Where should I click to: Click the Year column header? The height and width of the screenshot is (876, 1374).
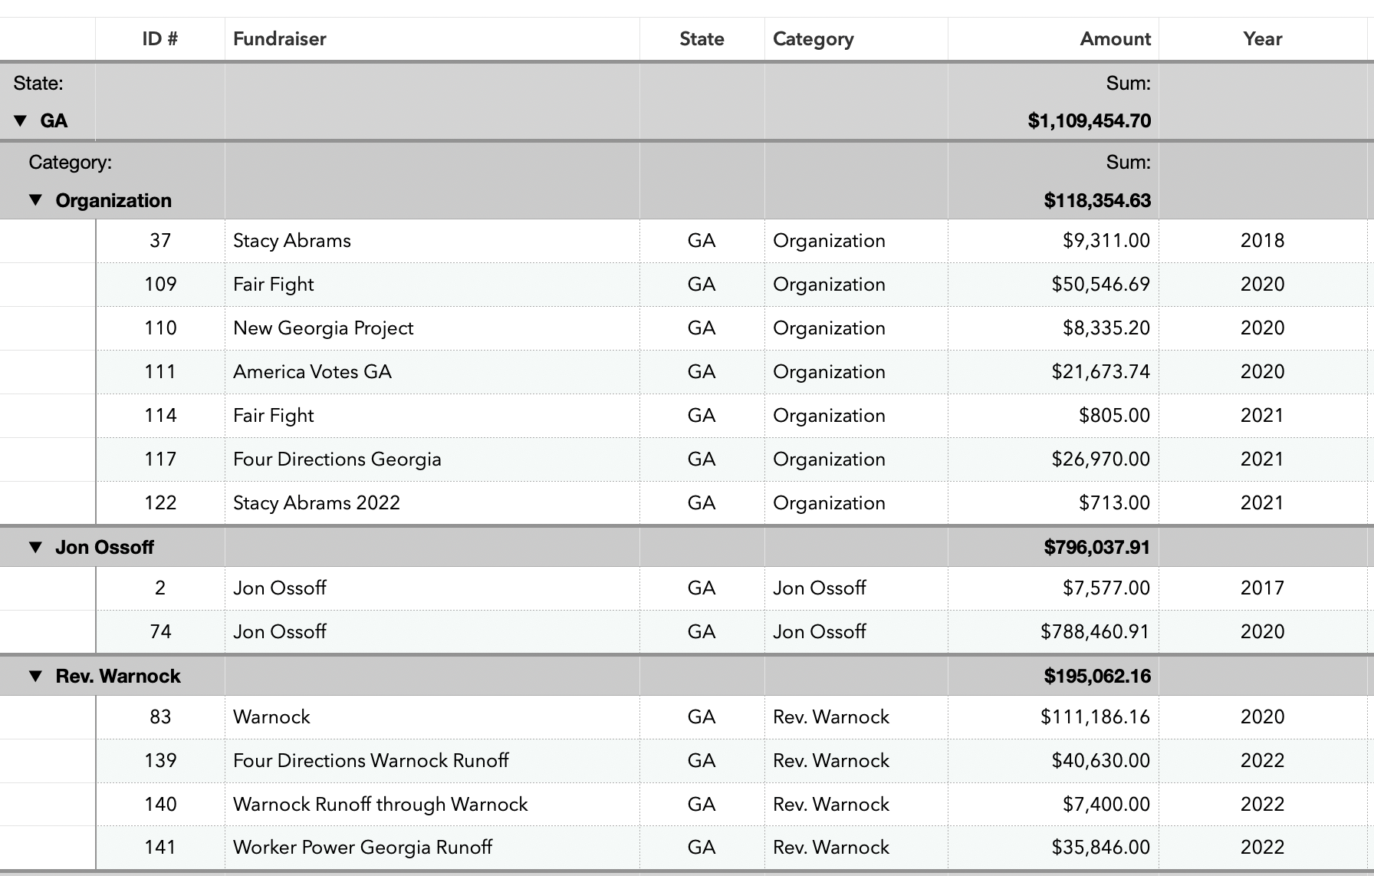coord(1262,39)
